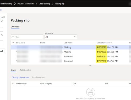Click the Text column header
This screenshot has height=100, width=131.
pyautogui.click(x=74, y=84)
